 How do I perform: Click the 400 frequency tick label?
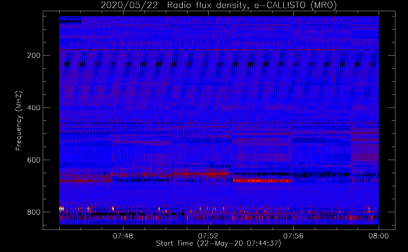click(x=34, y=108)
